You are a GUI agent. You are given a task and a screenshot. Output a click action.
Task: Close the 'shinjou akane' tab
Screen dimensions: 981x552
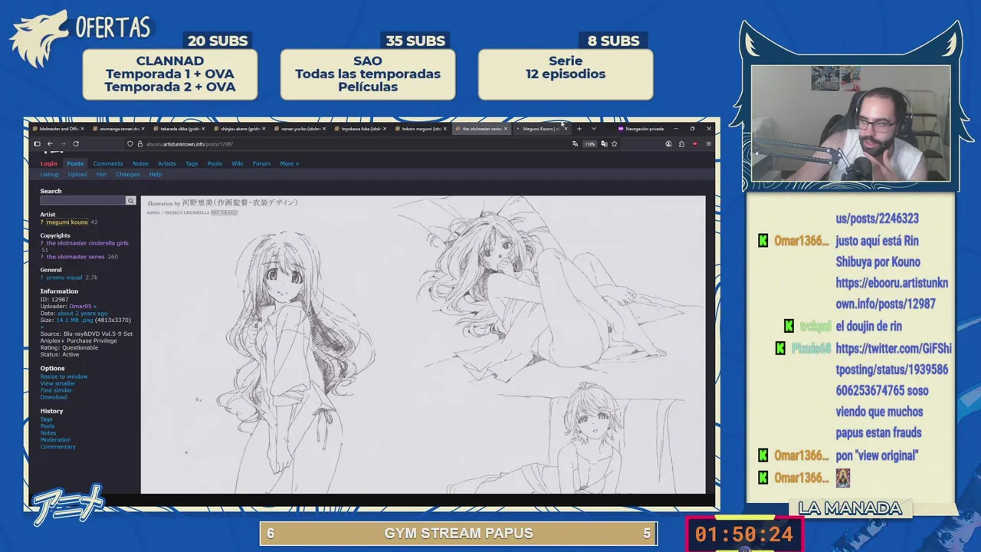[x=264, y=129]
